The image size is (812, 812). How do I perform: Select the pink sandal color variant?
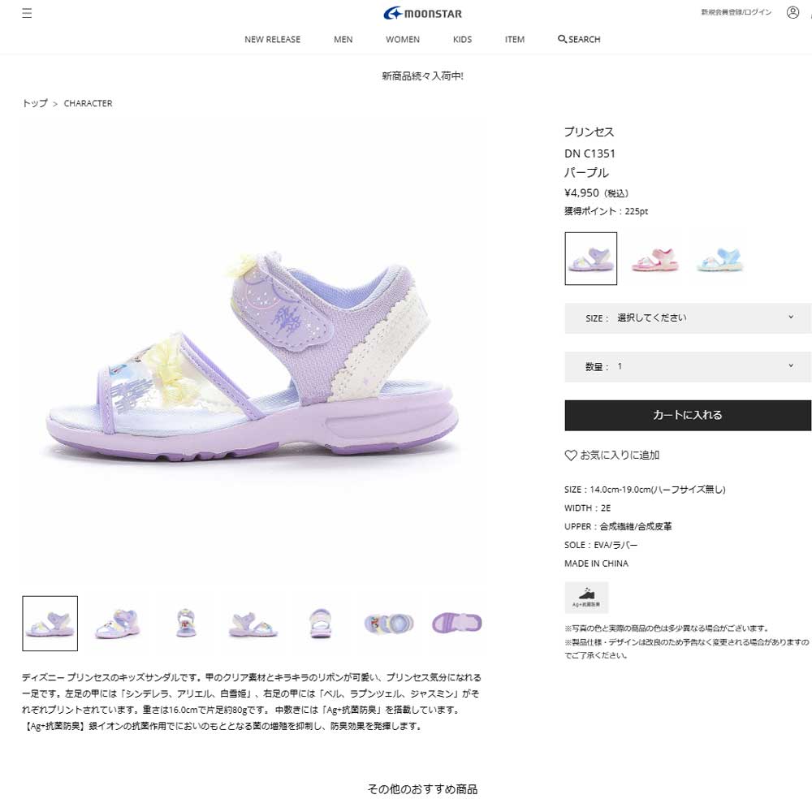click(x=654, y=258)
